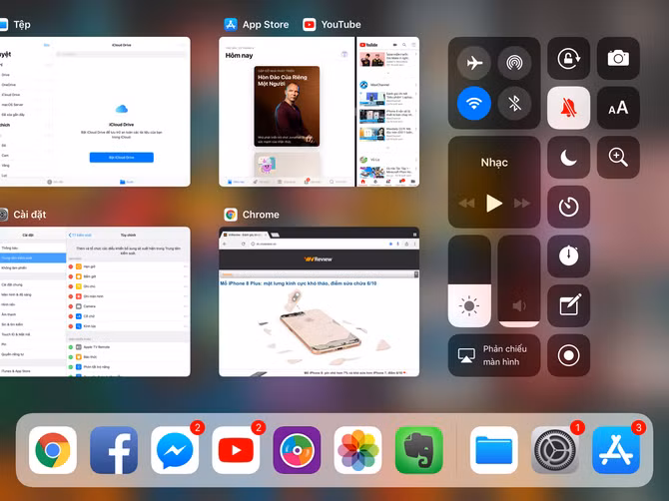The width and height of the screenshot is (669, 501).
Task: Open Photos from the dock
Action: pos(358,450)
